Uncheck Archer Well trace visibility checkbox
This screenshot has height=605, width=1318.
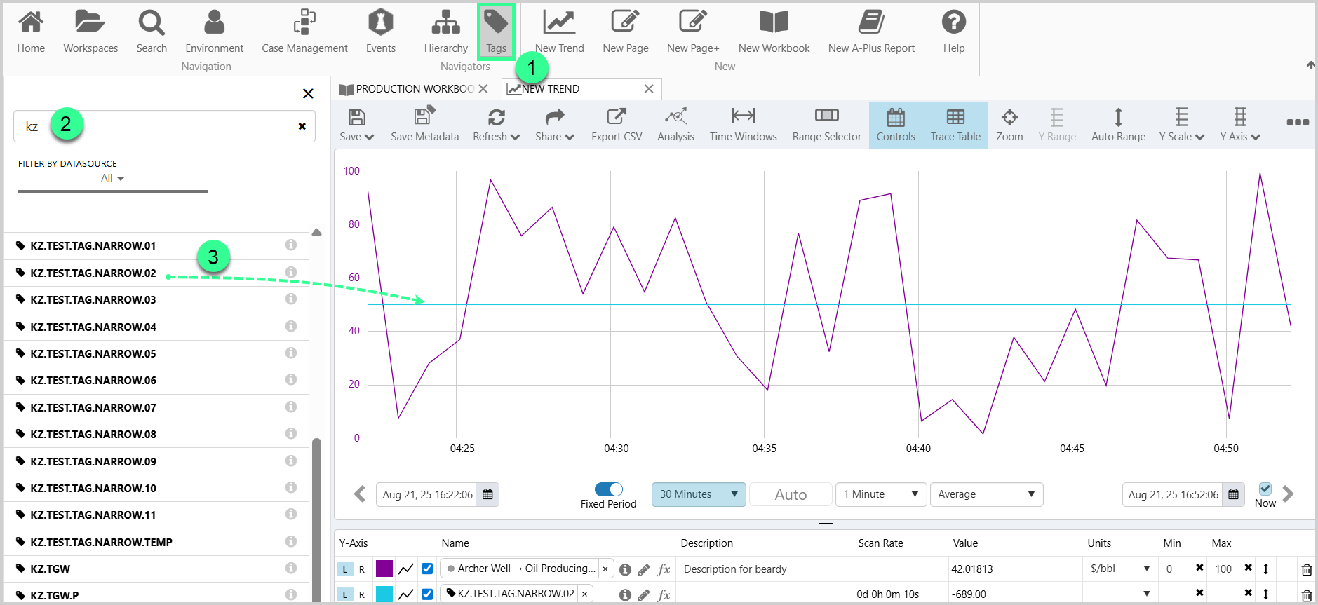click(x=427, y=569)
